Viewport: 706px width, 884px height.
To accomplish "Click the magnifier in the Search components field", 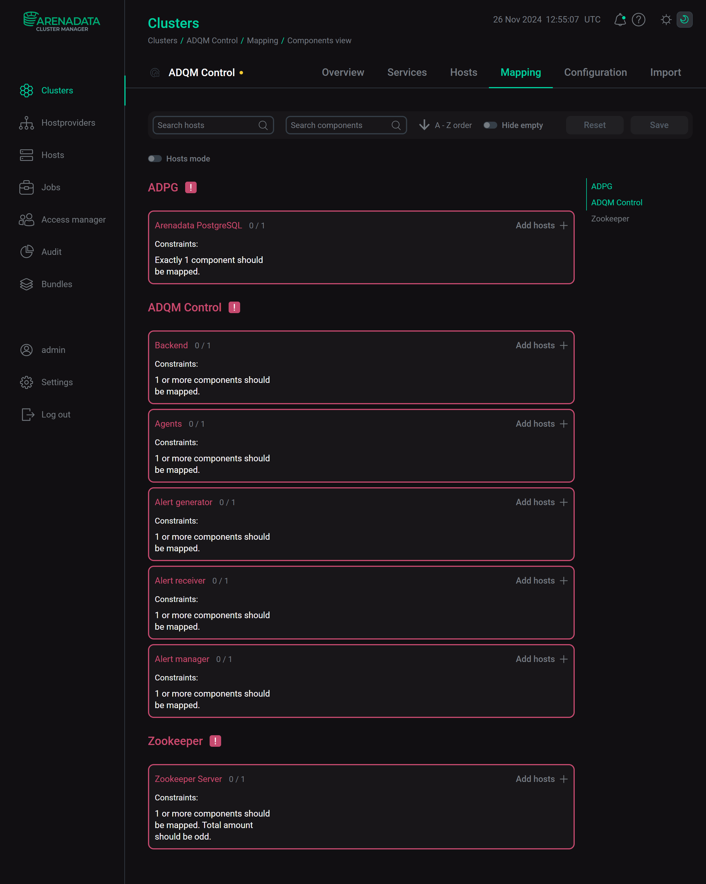I will (396, 125).
